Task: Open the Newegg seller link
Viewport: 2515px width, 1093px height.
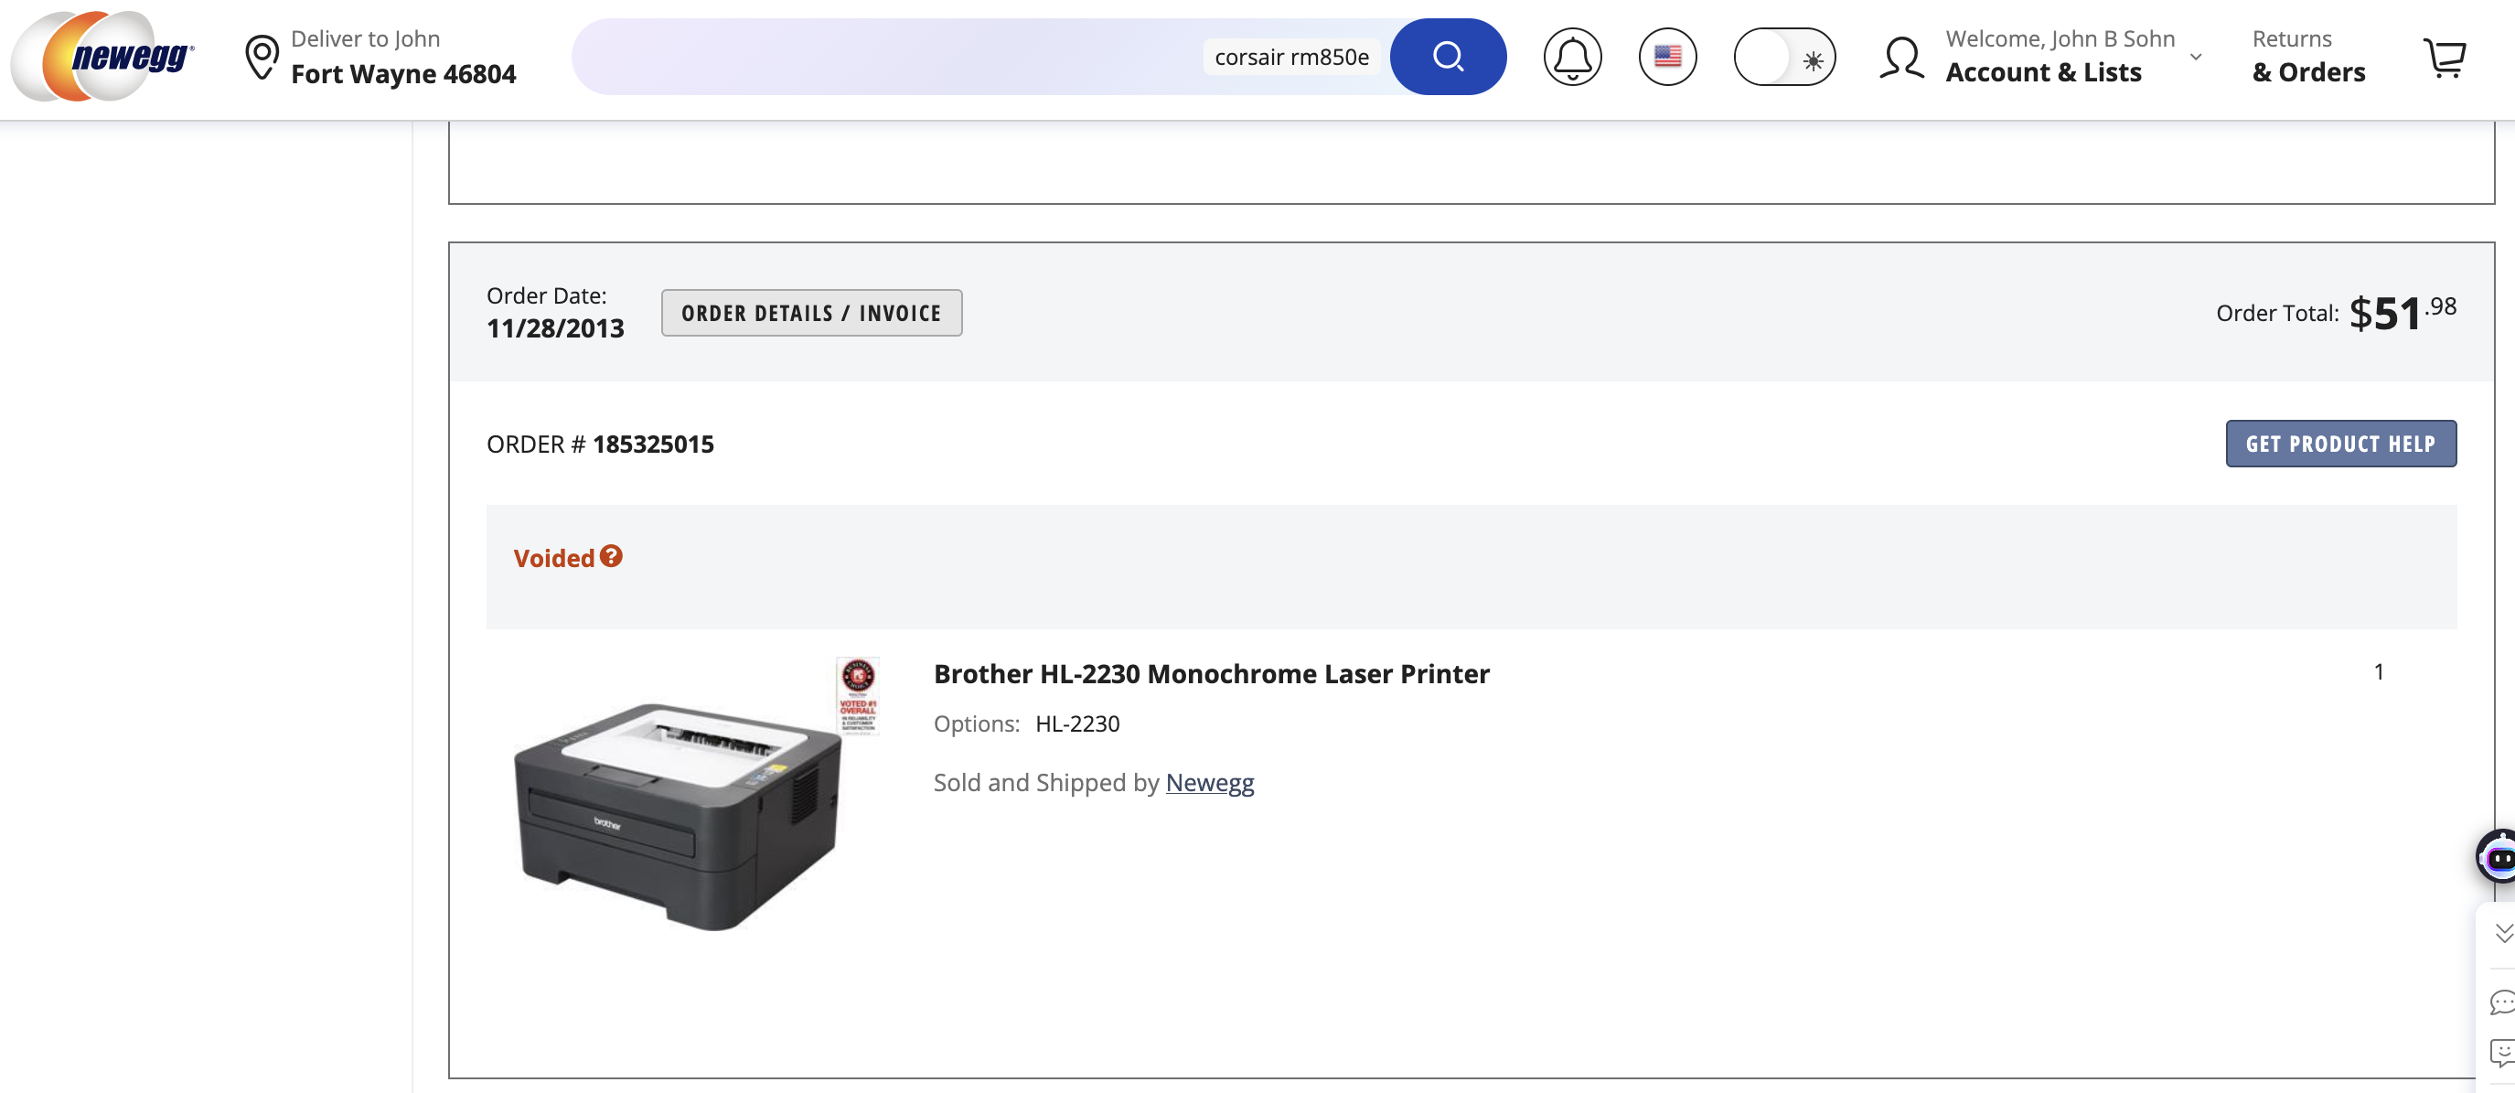Action: click(x=1210, y=781)
